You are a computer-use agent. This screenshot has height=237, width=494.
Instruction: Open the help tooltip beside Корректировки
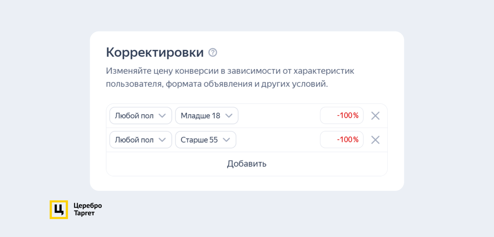(x=213, y=52)
